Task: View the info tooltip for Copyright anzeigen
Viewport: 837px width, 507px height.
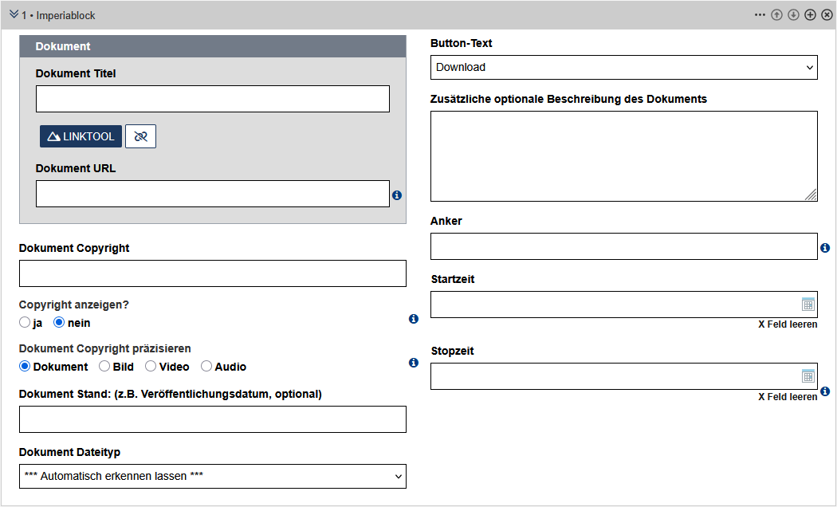Action: (x=413, y=318)
